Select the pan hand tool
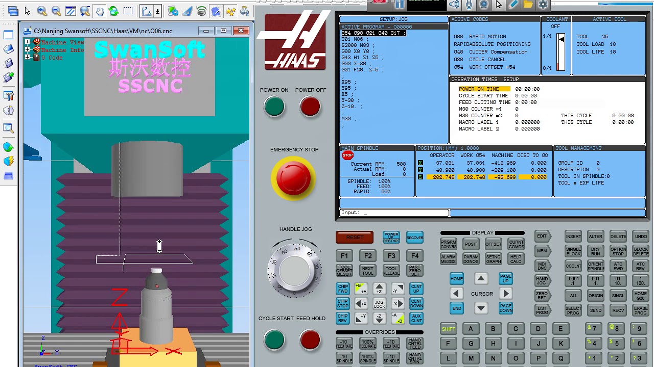The height and width of the screenshot is (367, 654). 100,11
